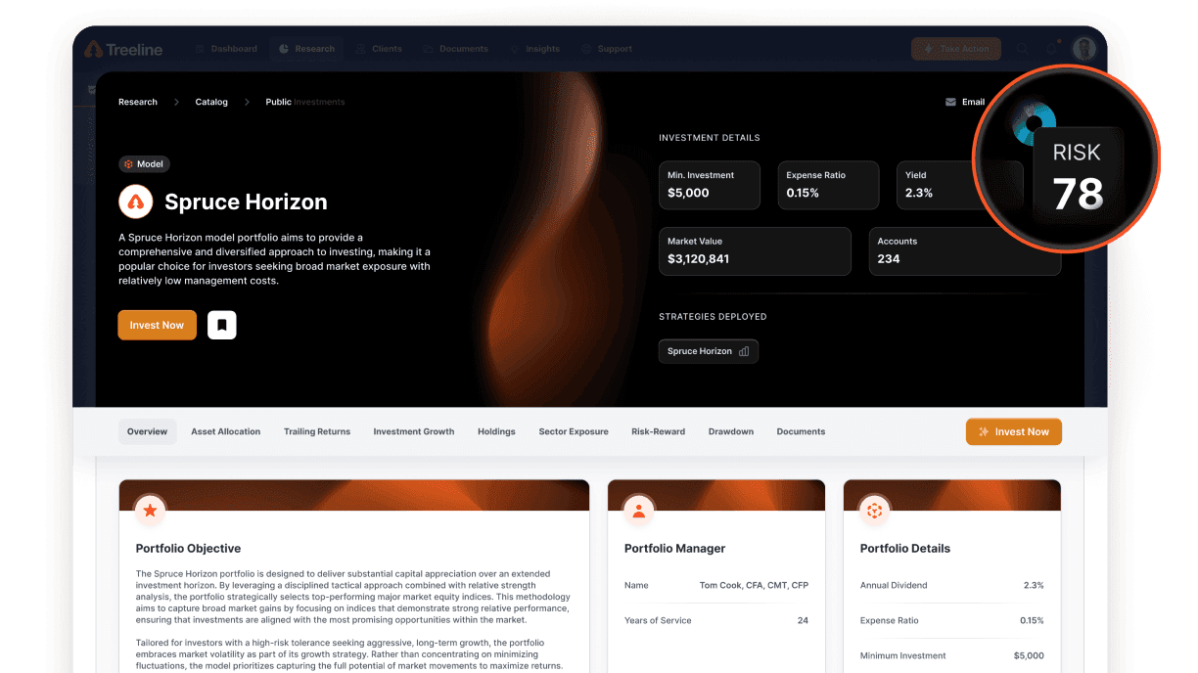The height and width of the screenshot is (673, 1198).
Task: Select the Overview tab
Action: tap(147, 431)
